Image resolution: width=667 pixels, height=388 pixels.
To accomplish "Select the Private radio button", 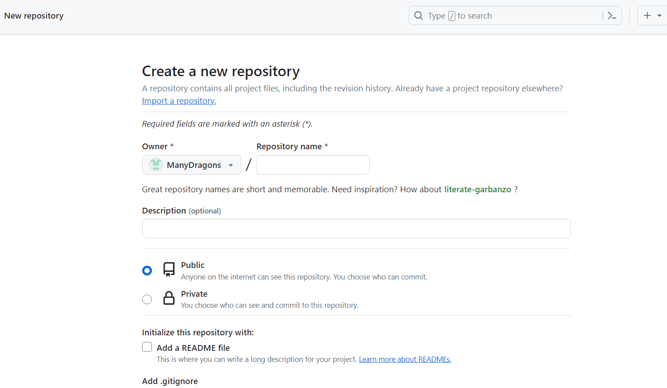I will click(147, 299).
